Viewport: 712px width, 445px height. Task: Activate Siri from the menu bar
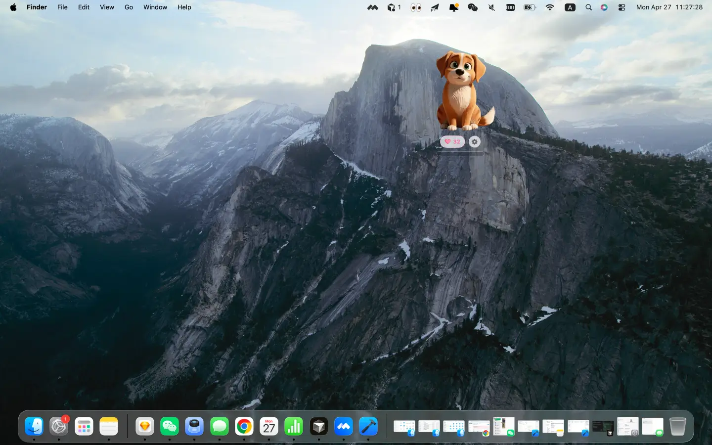pos(604,7)
